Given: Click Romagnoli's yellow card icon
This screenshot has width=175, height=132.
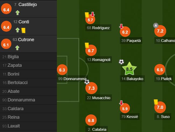Looking at the screenshot, I should point(87,45).
